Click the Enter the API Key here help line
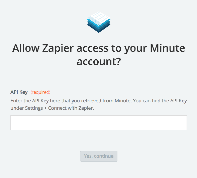197x178 pixels. (x=99, y=101)
